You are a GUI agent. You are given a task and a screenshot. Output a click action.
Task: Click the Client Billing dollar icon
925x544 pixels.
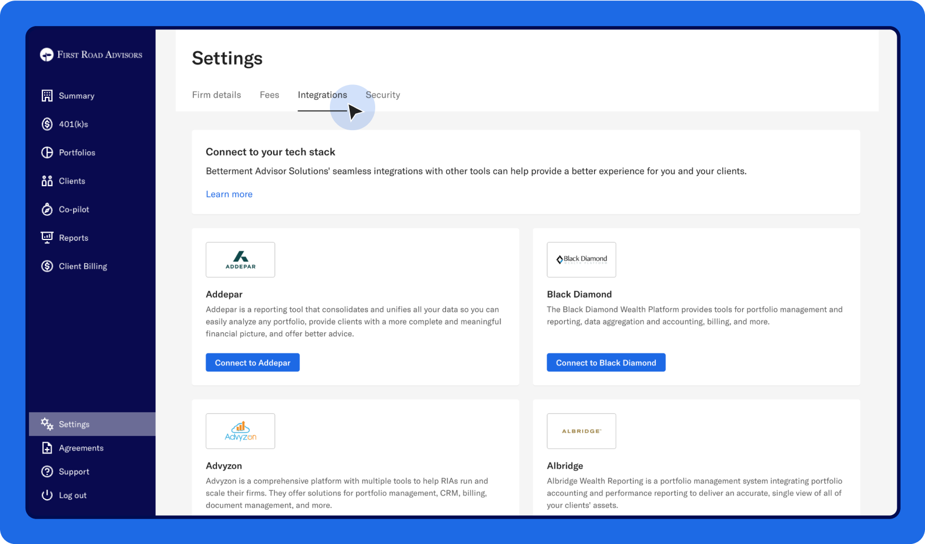[47, 266]
